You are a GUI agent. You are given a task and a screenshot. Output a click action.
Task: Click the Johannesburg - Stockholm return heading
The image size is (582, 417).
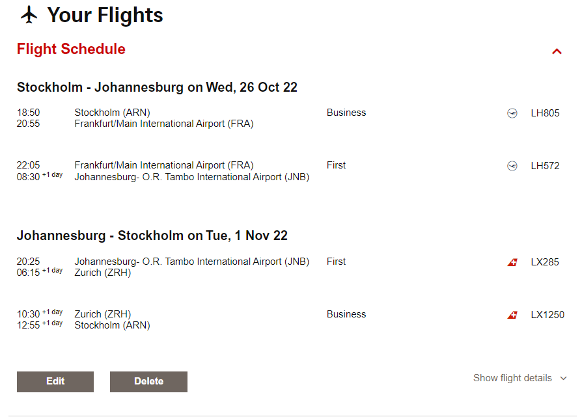pyautogui.click(x=152, y=235)
